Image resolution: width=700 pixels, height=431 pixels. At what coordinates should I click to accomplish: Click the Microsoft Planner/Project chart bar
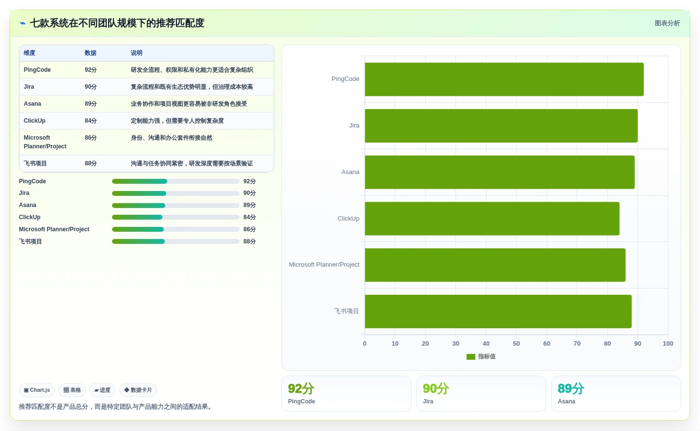click(495, 265)
